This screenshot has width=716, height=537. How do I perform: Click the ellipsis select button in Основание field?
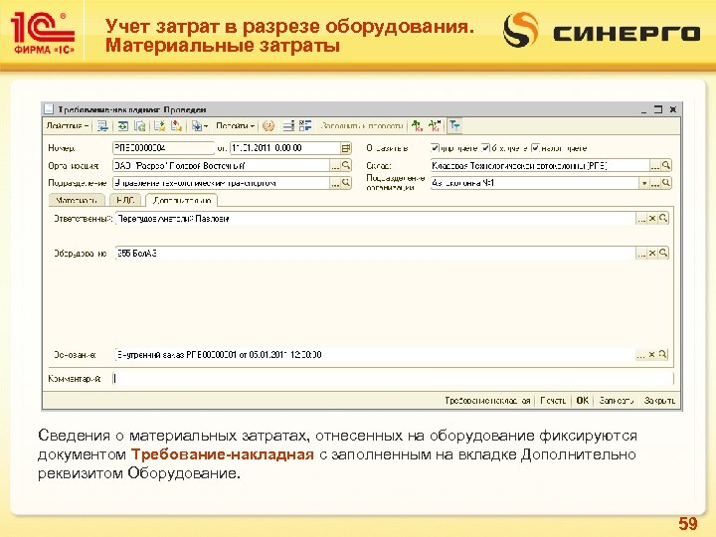tap(641, 354)
